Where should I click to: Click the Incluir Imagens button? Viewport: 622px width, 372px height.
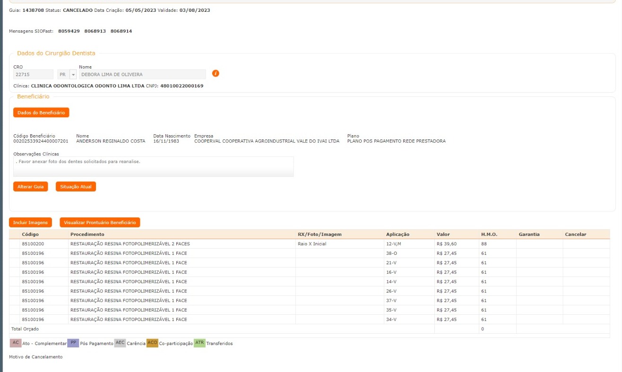pos(30,222)
